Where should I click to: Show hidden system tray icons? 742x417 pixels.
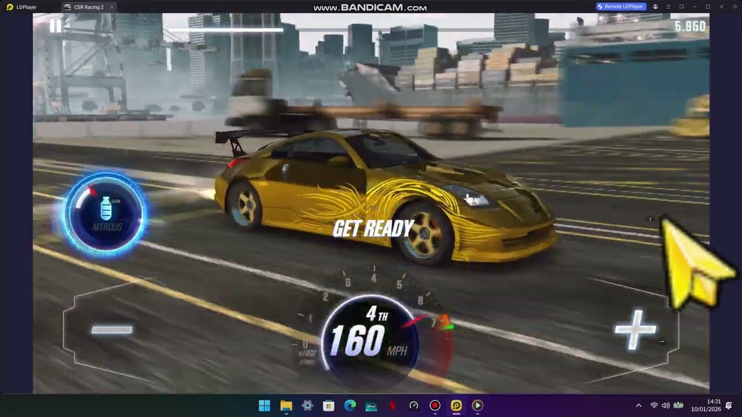pyautogui.click(x=639, y=405)
